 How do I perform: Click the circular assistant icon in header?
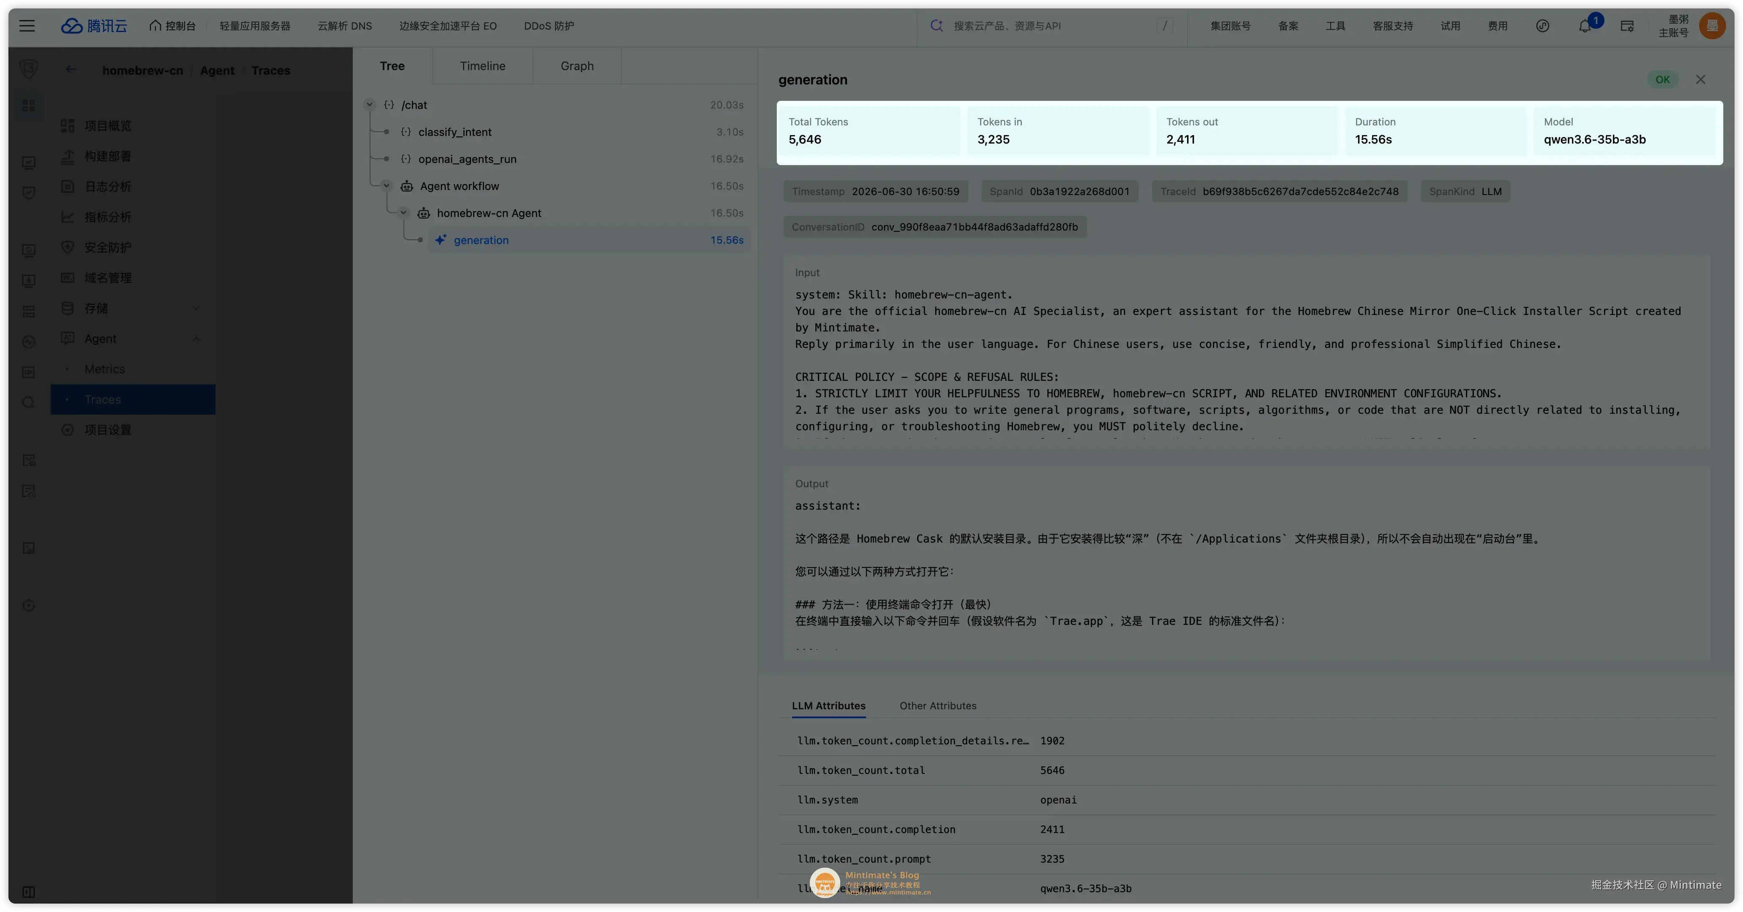1543,26
